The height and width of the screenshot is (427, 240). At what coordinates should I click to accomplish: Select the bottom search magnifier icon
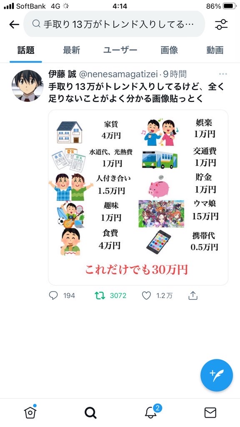click(90, 413)
